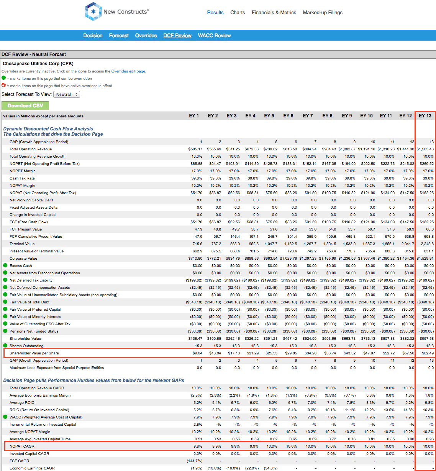436x471 pixels.
Task: Click the Chesapeake Utilities Corp (CPK) heading
Action: coord(38,64)
